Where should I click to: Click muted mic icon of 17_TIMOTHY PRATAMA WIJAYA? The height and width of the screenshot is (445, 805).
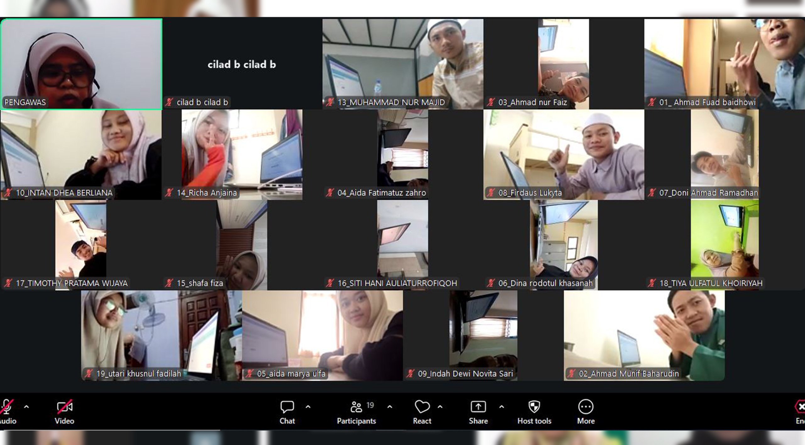8,283
